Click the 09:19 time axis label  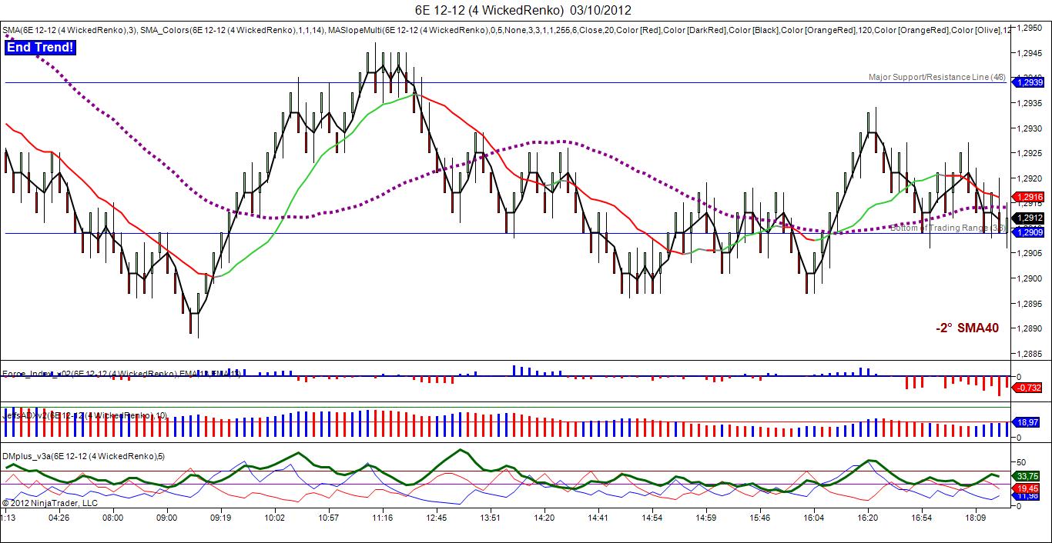(221, 518)
